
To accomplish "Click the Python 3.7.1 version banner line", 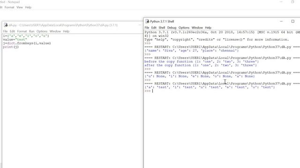I will click(222, 32).
